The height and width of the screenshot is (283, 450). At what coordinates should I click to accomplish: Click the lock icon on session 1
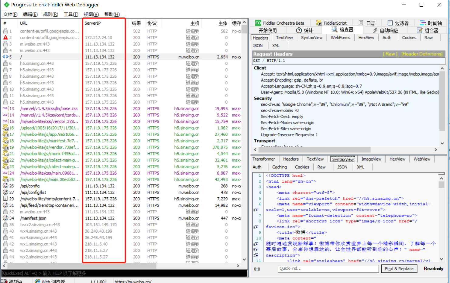(5, 31)
